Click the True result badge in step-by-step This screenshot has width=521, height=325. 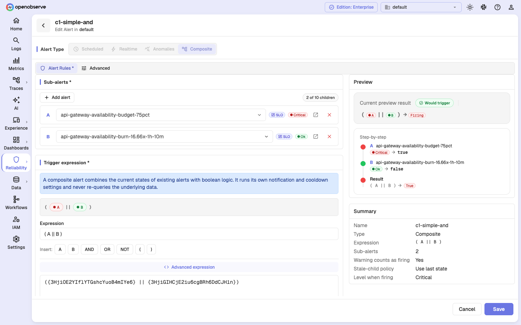pos(410,186)
